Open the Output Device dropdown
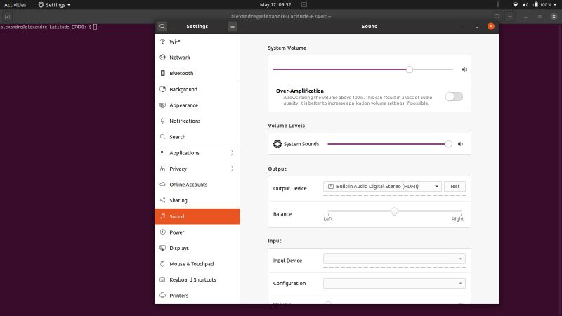 (382, 186)
